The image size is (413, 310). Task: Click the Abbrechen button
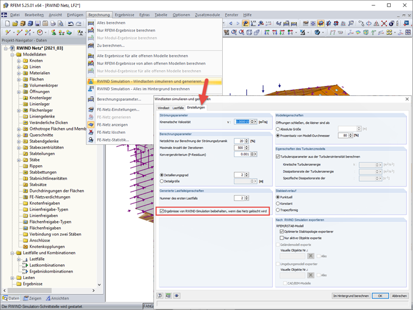click(399, 296)
